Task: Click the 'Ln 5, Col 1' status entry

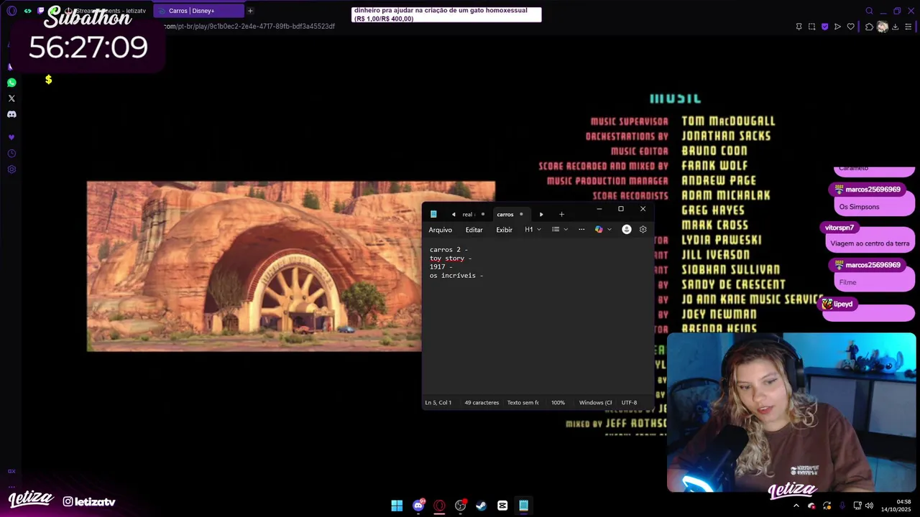Action: (438, 403)
